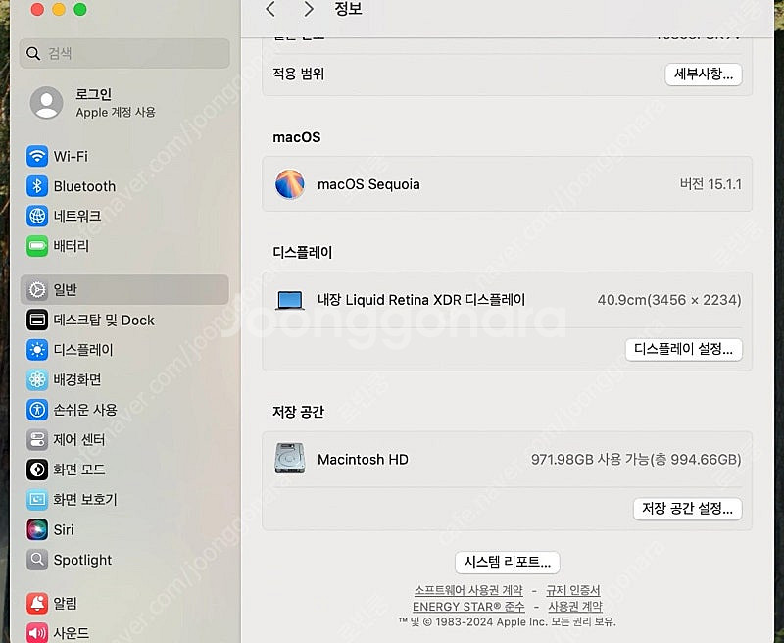Click the yellow minimize window button
The image size is (784, 643).
59,10
